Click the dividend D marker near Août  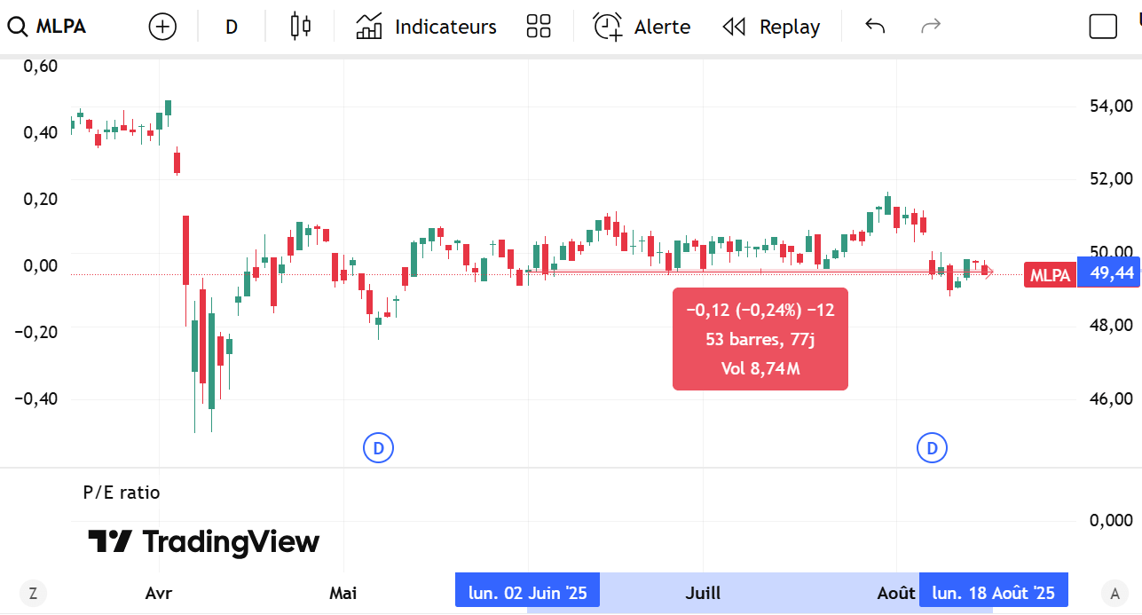point(932,448)
